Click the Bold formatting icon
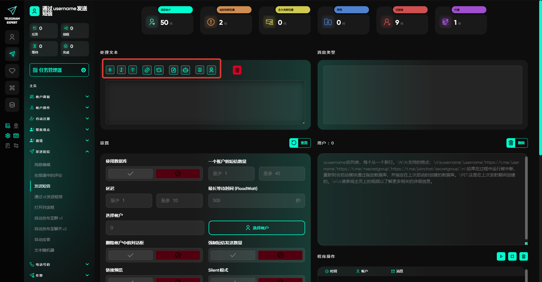 coord(110,70)
